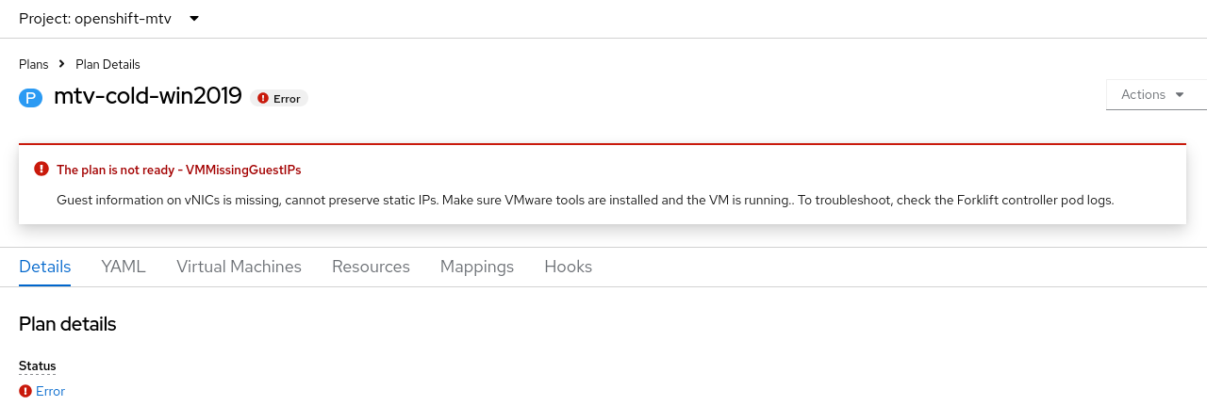Screen dimensions: 1207x406
Task: Expand the Actions dropdown menu
Action: (1152, 94)
